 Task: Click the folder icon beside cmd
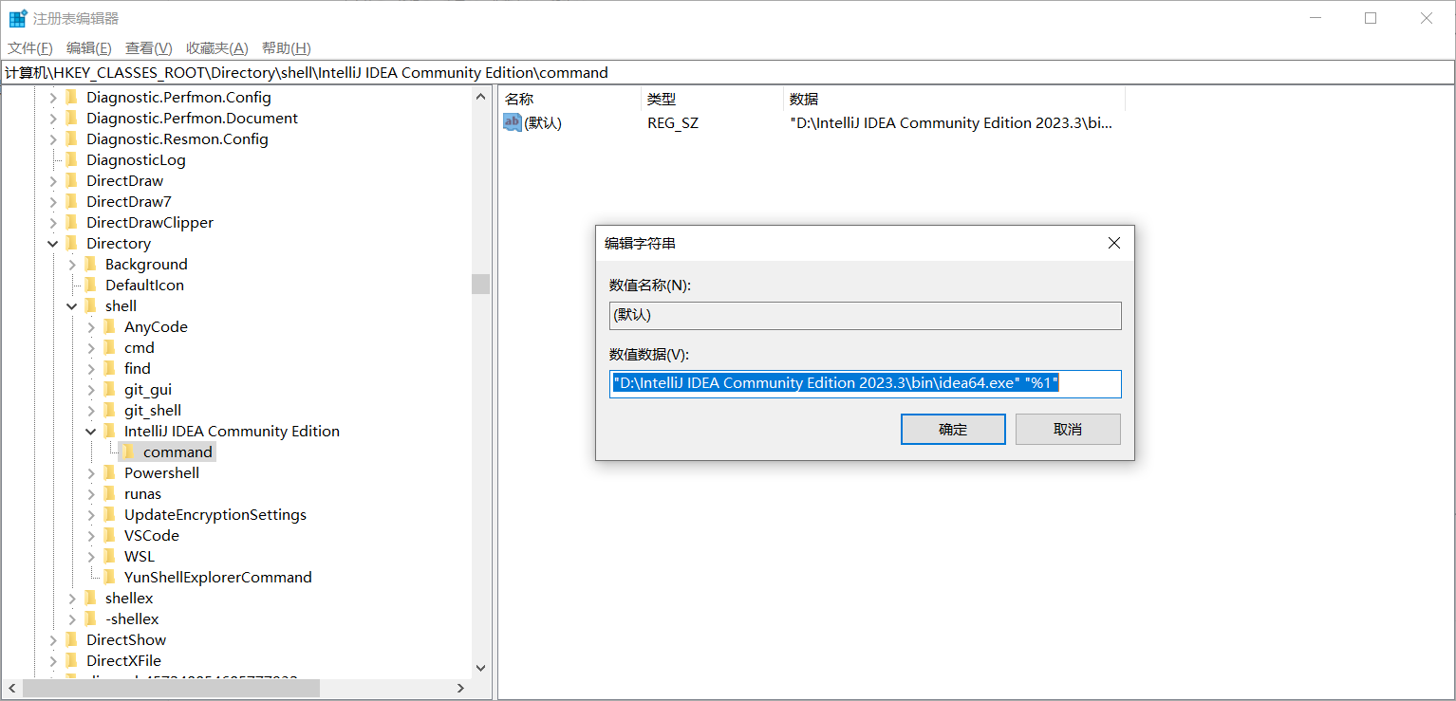pyautogui.click(x=110, y=347)
